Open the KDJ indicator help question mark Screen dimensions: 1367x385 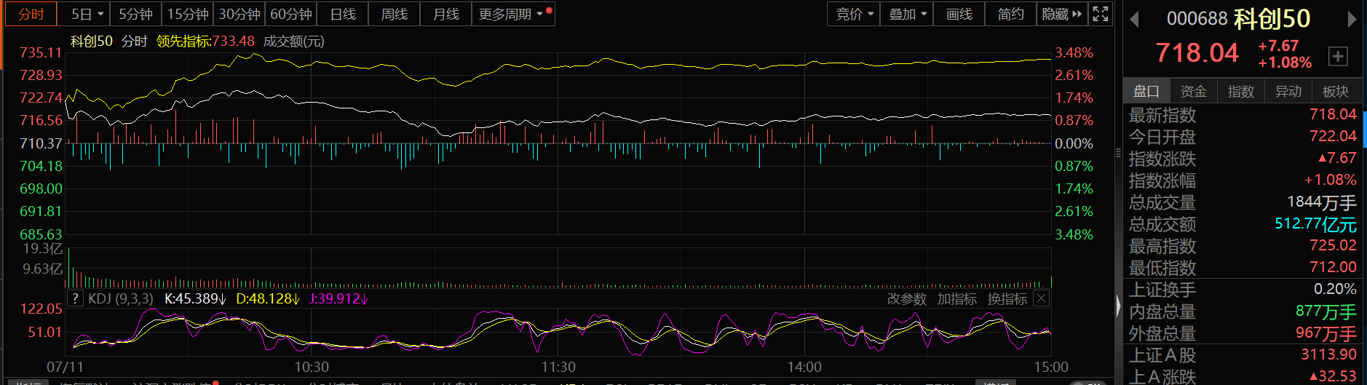[x=75, y=298]
